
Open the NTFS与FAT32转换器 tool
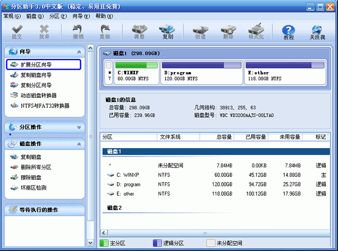[44, 106]
